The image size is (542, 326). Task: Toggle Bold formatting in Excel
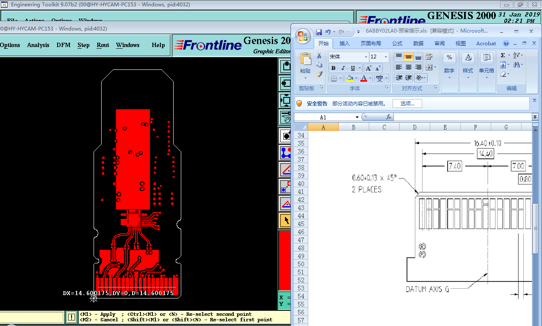tap(333, 68)
